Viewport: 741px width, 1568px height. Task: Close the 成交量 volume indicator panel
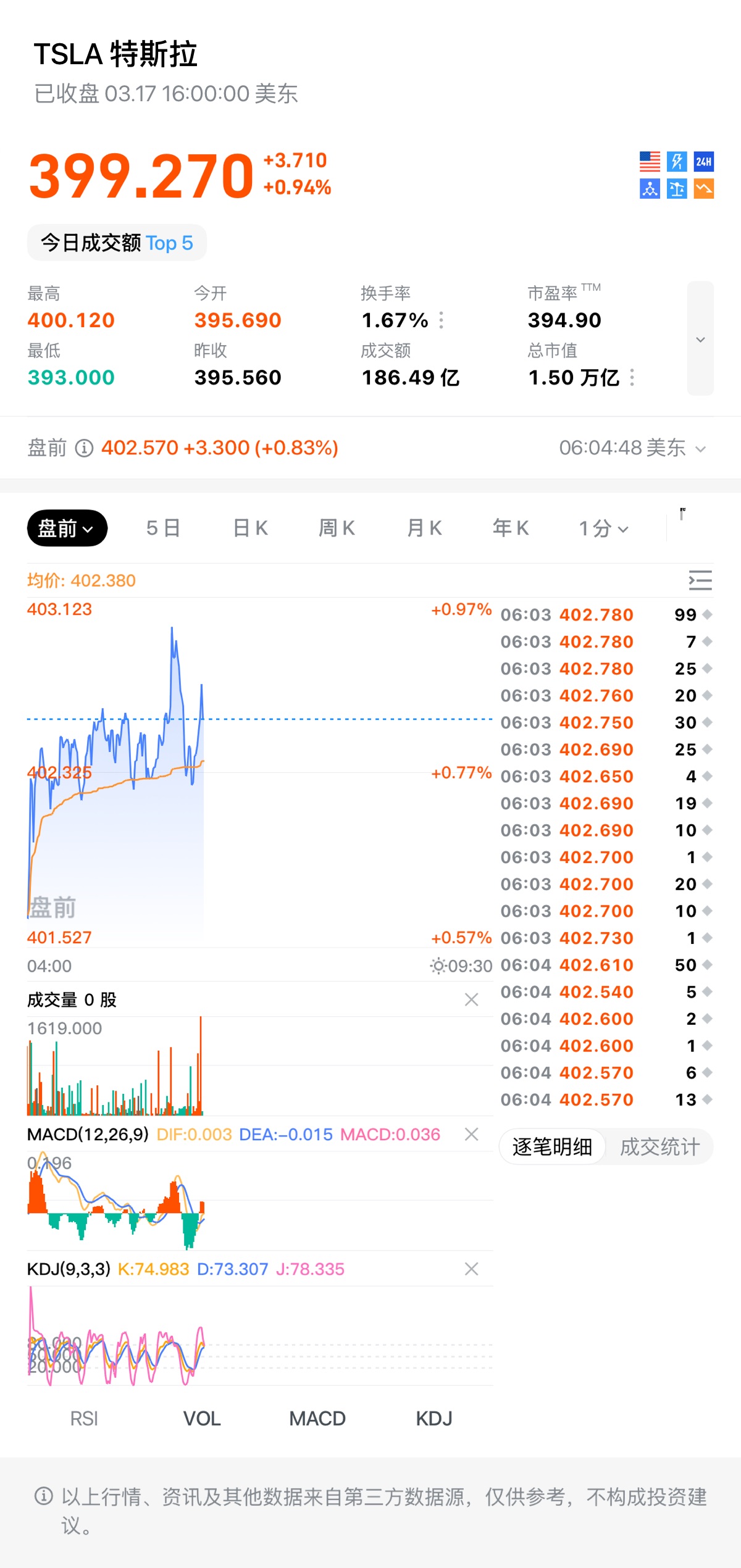pyautogui.click(x=472, y=999)
